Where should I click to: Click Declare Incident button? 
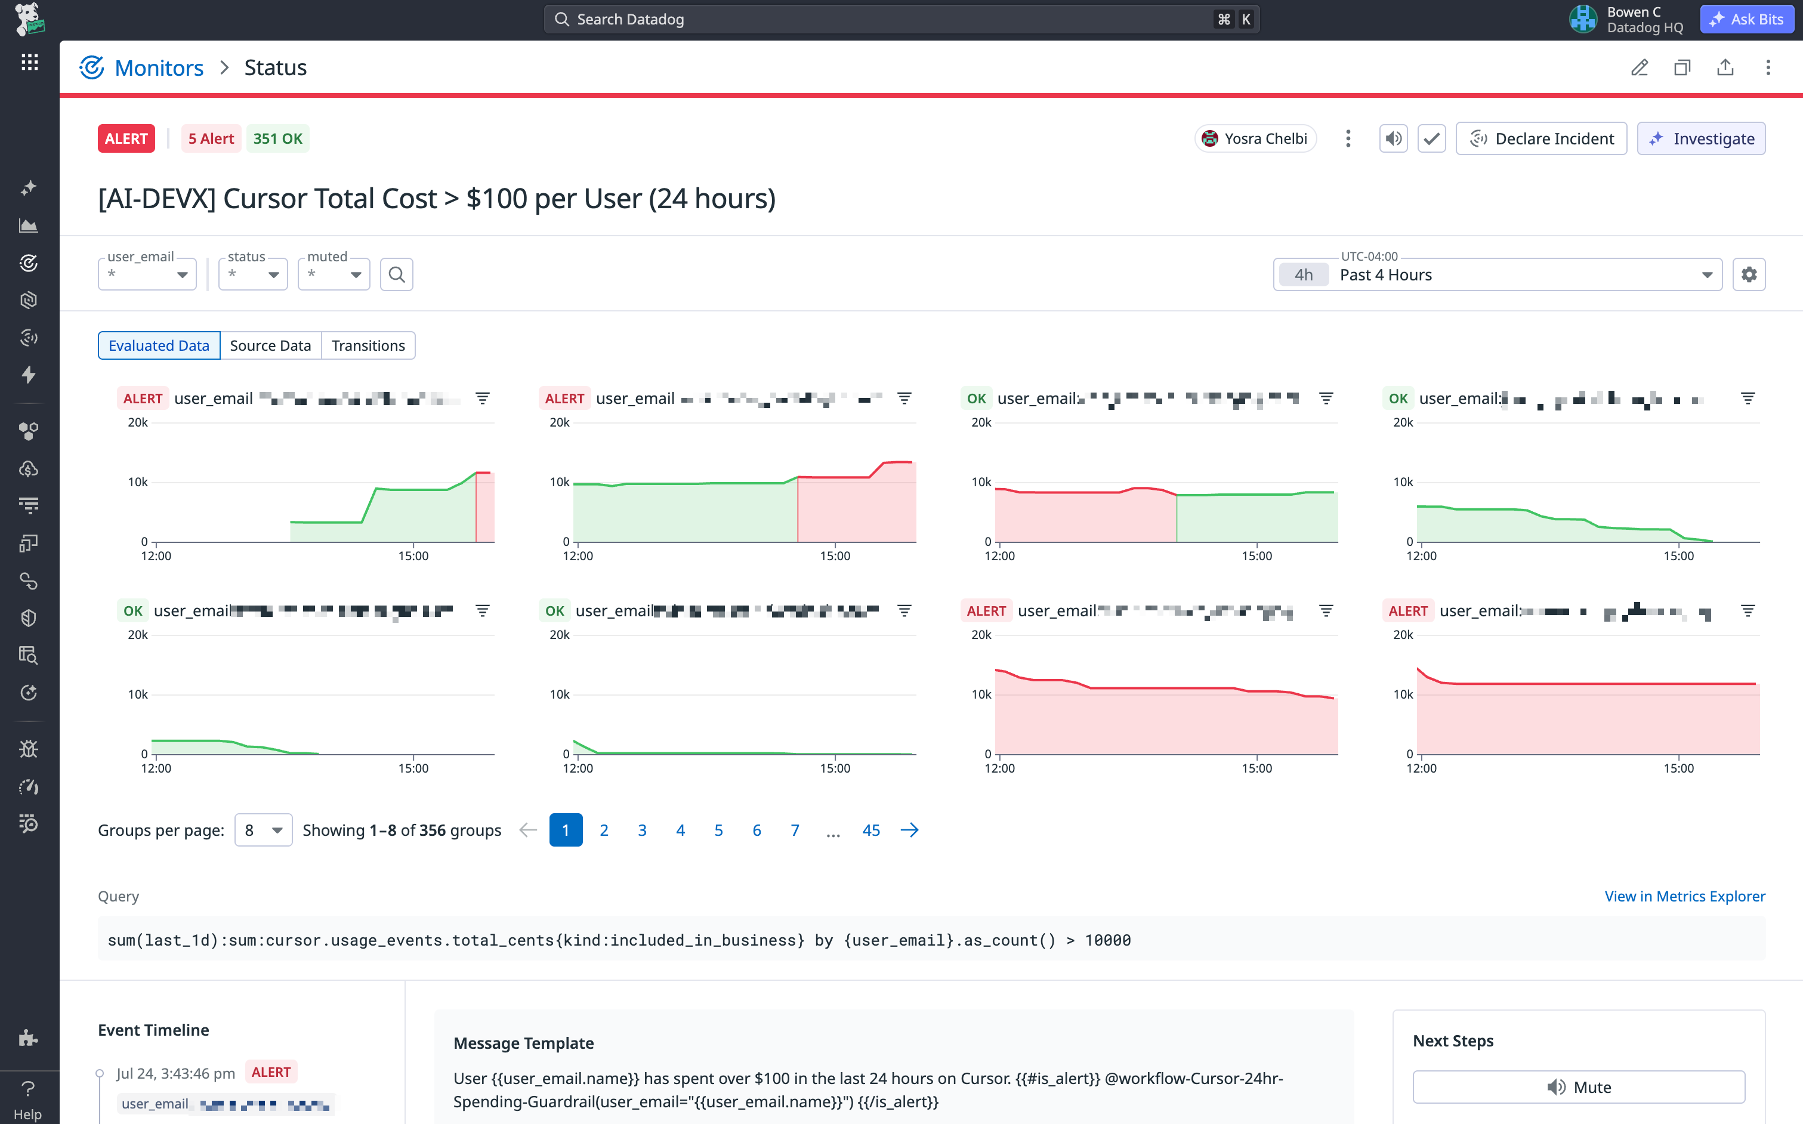(1542, 138)
